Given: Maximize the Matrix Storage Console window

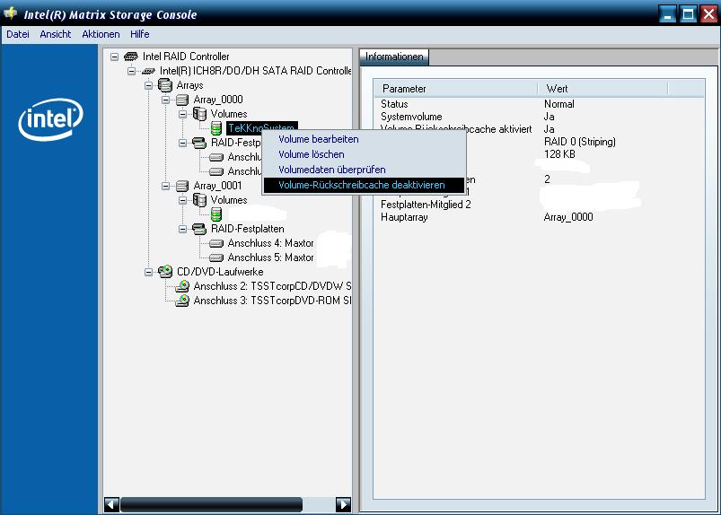Looking at the screenshot, I should tap(689, 14).
